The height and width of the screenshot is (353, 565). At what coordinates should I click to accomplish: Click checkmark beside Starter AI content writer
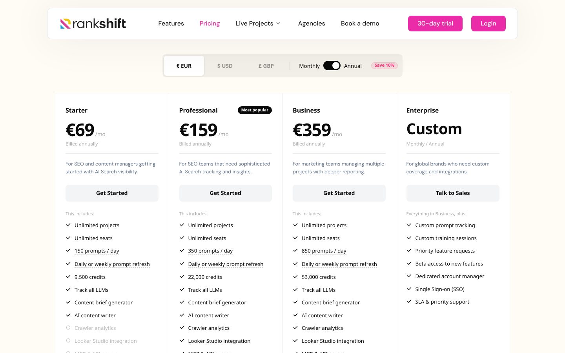point(68,315)
